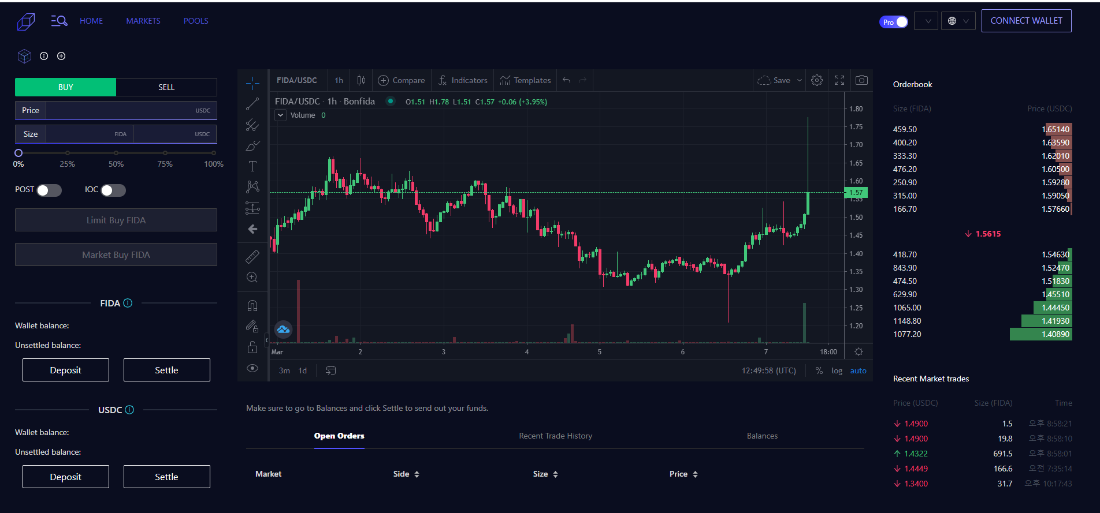This screenshot has width=1100, height=513.
Task: Click the Market Buy FIDA button
Action: point(116,254)
